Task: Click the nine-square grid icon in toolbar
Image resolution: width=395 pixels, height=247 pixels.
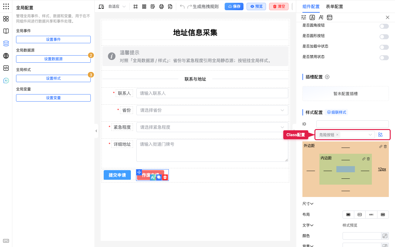Action: [144, 6]
